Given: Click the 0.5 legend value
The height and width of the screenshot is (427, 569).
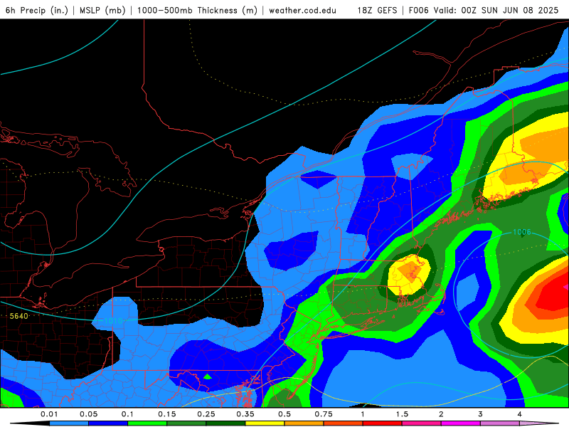Looking at the screenshot, I should pyautogui.click(x=284, y=414).
